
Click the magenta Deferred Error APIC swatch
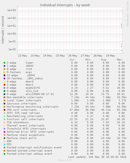coord(4,132)
